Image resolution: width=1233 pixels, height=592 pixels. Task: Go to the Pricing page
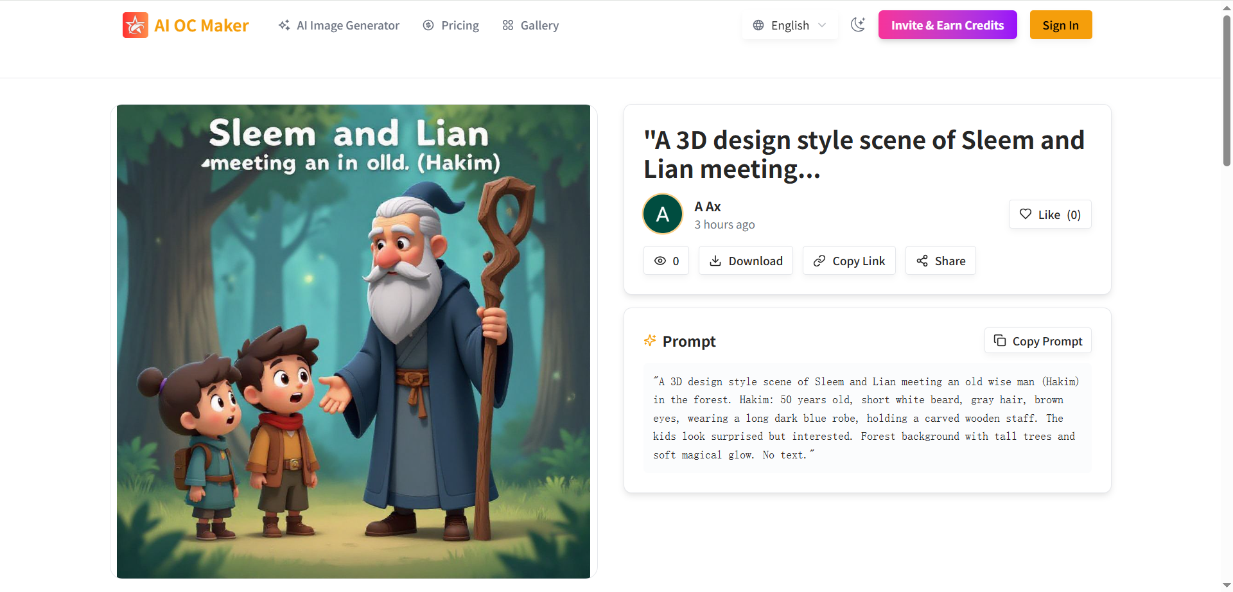click(x=451, y=26)
